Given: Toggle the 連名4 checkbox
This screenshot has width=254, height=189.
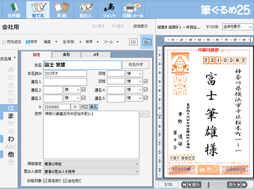Looking at the screenshot, I should coord(146,90).
